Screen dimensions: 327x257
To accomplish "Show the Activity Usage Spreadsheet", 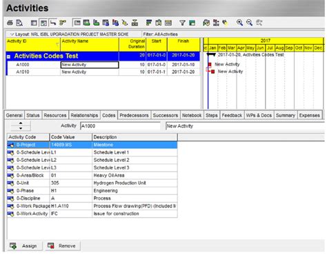I will (86, 23).
